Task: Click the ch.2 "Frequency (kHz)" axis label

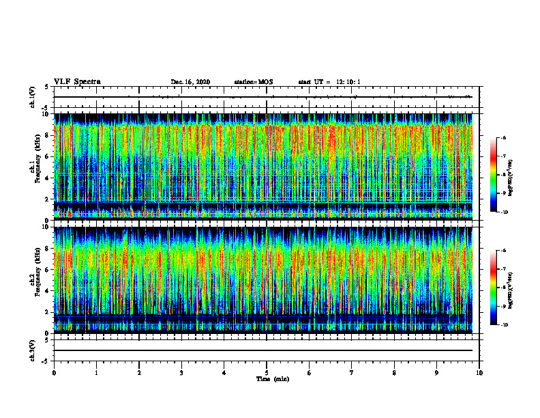Action: pos(37,271)
